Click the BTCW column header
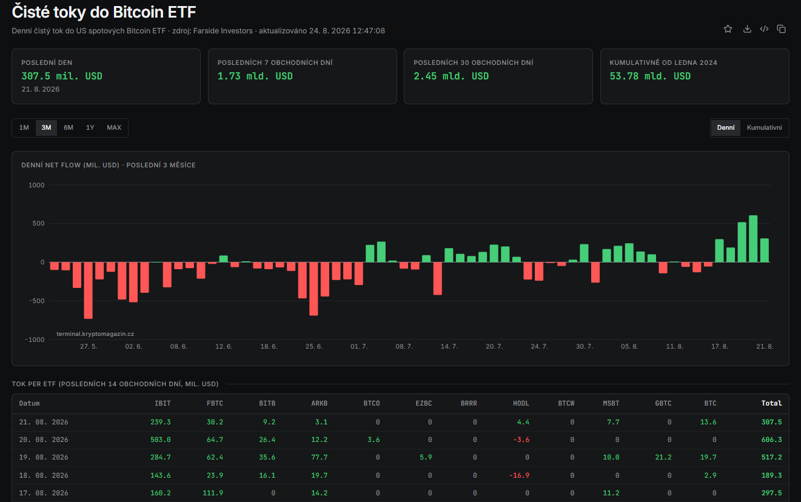Screen dimensions: 801x502 click(566, 403)
